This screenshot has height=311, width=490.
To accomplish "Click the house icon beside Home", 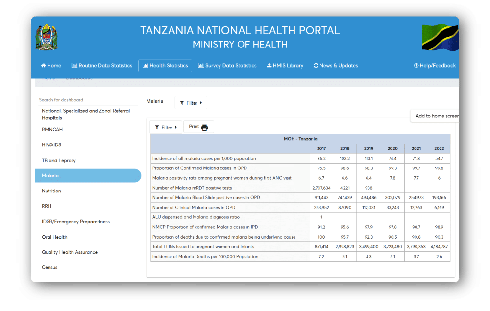I will 43,65.
